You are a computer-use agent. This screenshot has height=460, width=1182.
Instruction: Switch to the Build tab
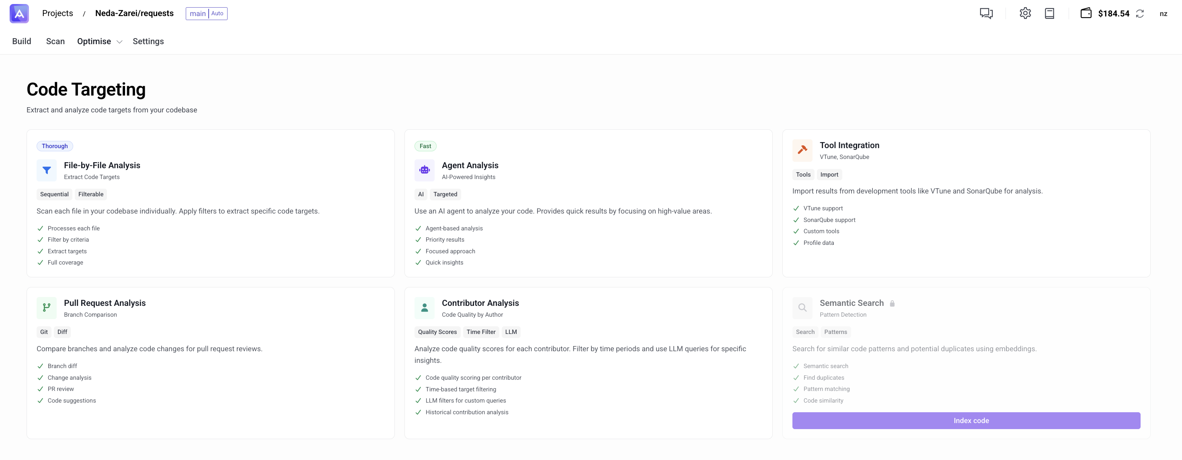22,41
